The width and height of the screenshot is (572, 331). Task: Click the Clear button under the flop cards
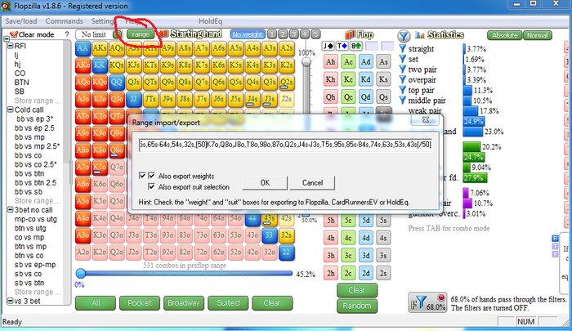[x=357, y=290]
